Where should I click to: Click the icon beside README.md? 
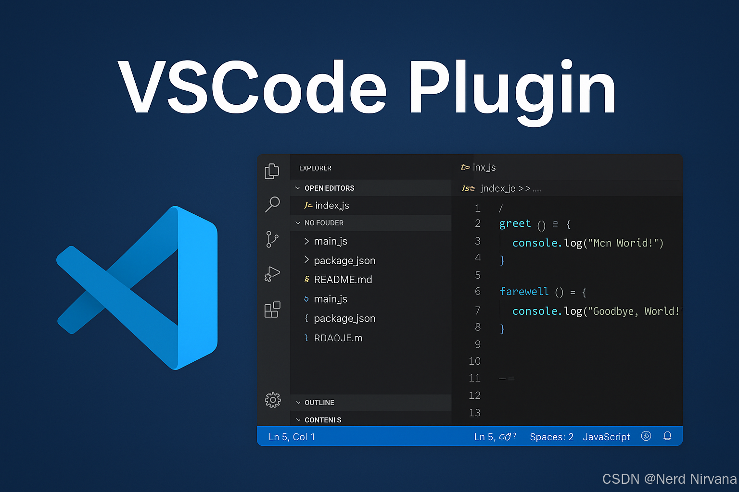pos(307,279)
